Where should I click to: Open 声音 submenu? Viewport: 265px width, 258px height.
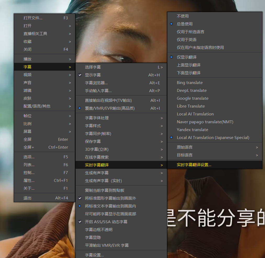45,82
